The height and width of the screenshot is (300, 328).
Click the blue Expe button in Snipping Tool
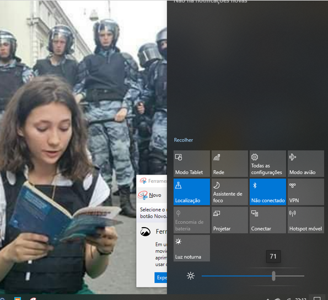(x=160, y=277)
